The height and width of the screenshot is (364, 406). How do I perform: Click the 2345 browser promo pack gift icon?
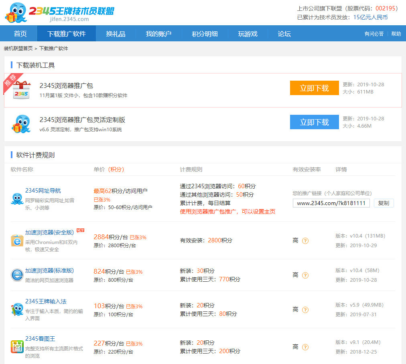(22, 90)
